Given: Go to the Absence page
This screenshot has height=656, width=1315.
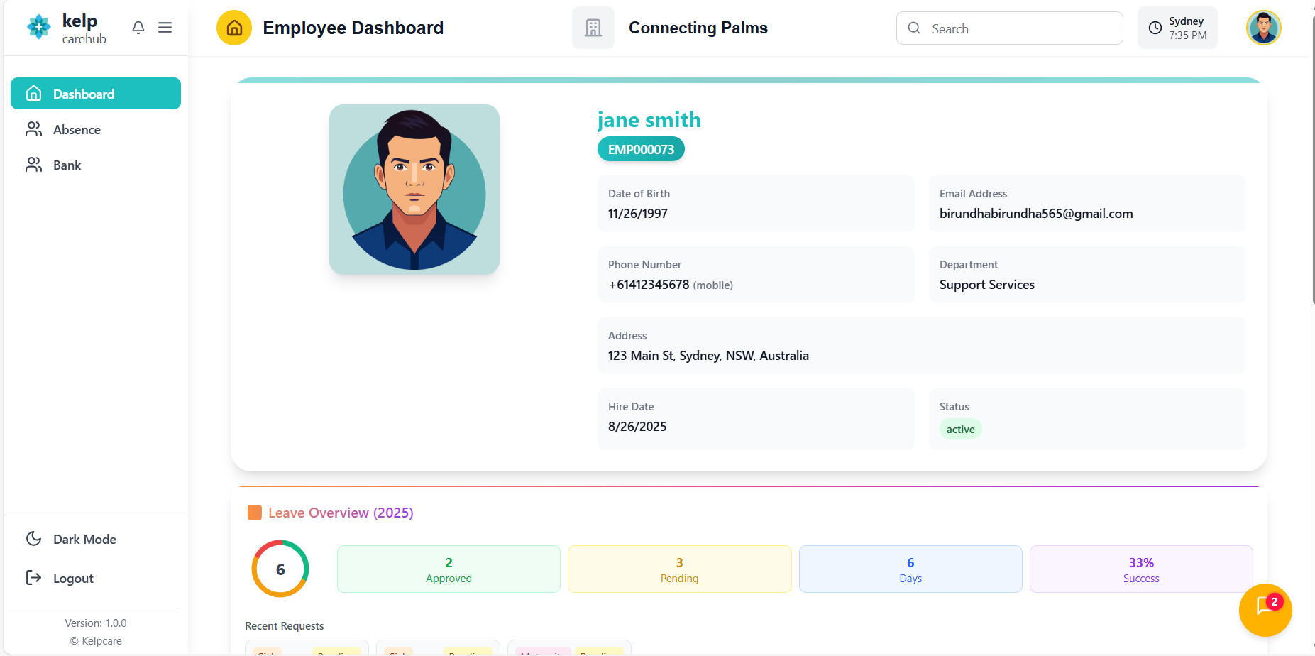Looking at the screenshot, I should click(77, 130).
